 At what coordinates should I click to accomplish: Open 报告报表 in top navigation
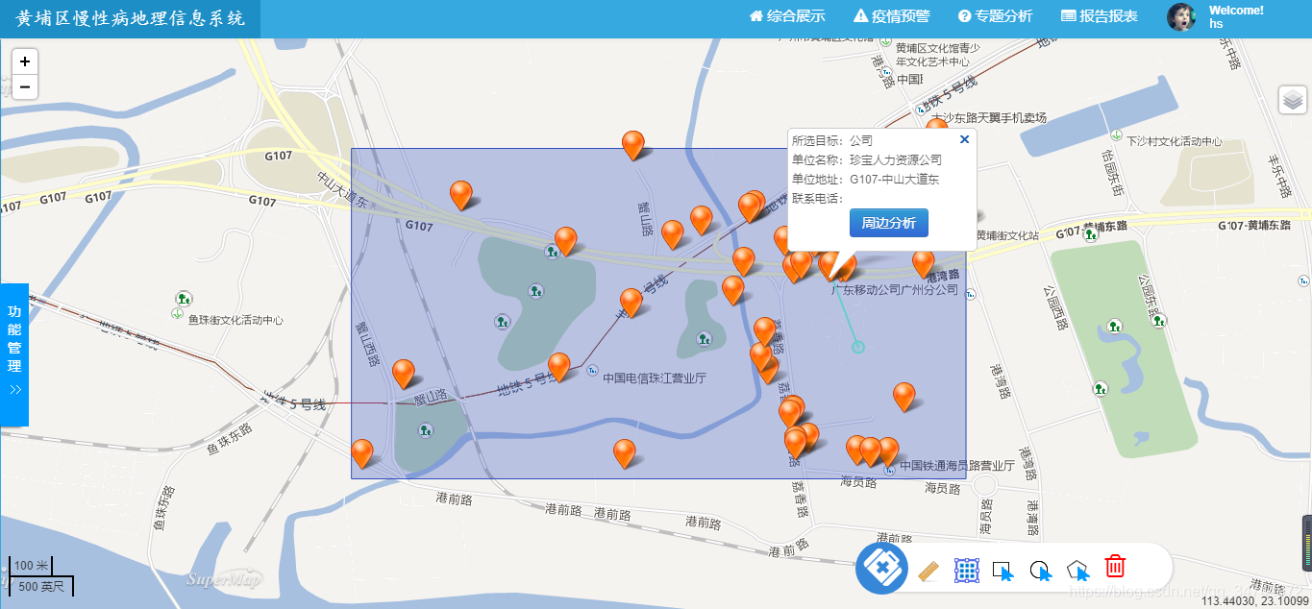(1100, 16)
